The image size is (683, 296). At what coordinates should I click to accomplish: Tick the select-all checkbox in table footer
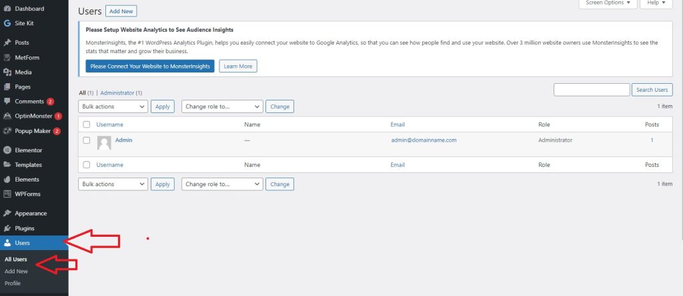tap(87, 165)
